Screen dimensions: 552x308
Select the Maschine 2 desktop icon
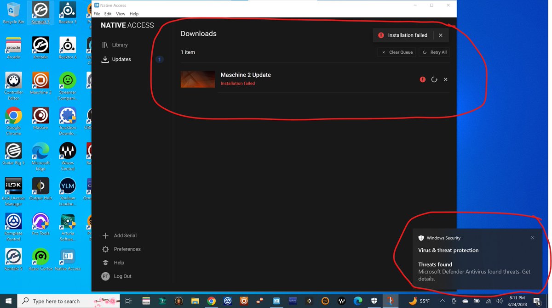[40, 84]
